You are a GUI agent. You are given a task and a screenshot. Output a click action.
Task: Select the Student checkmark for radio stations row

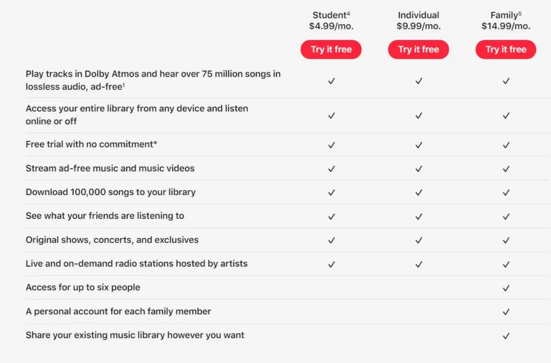tap(331, 264)
